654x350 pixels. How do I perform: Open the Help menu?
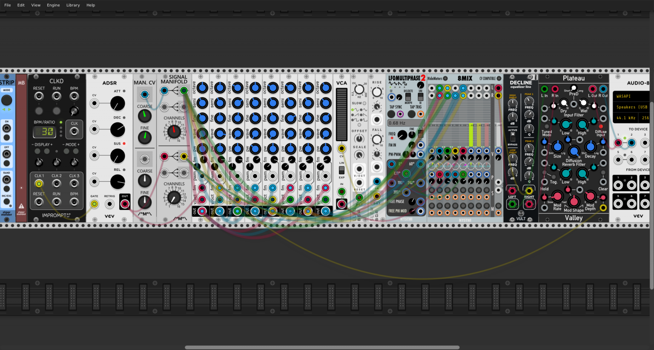[91, 5]
